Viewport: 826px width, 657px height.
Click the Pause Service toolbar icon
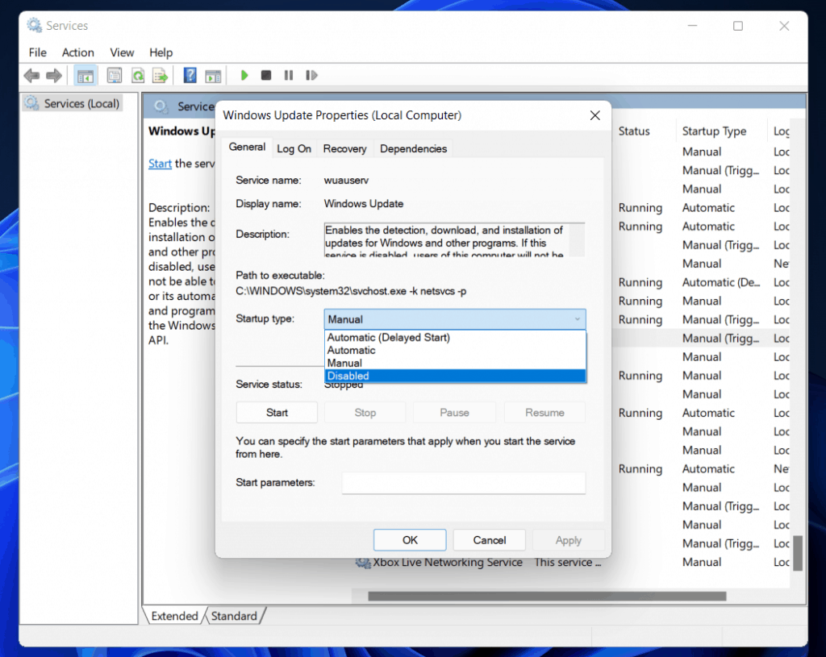[289, 75]
